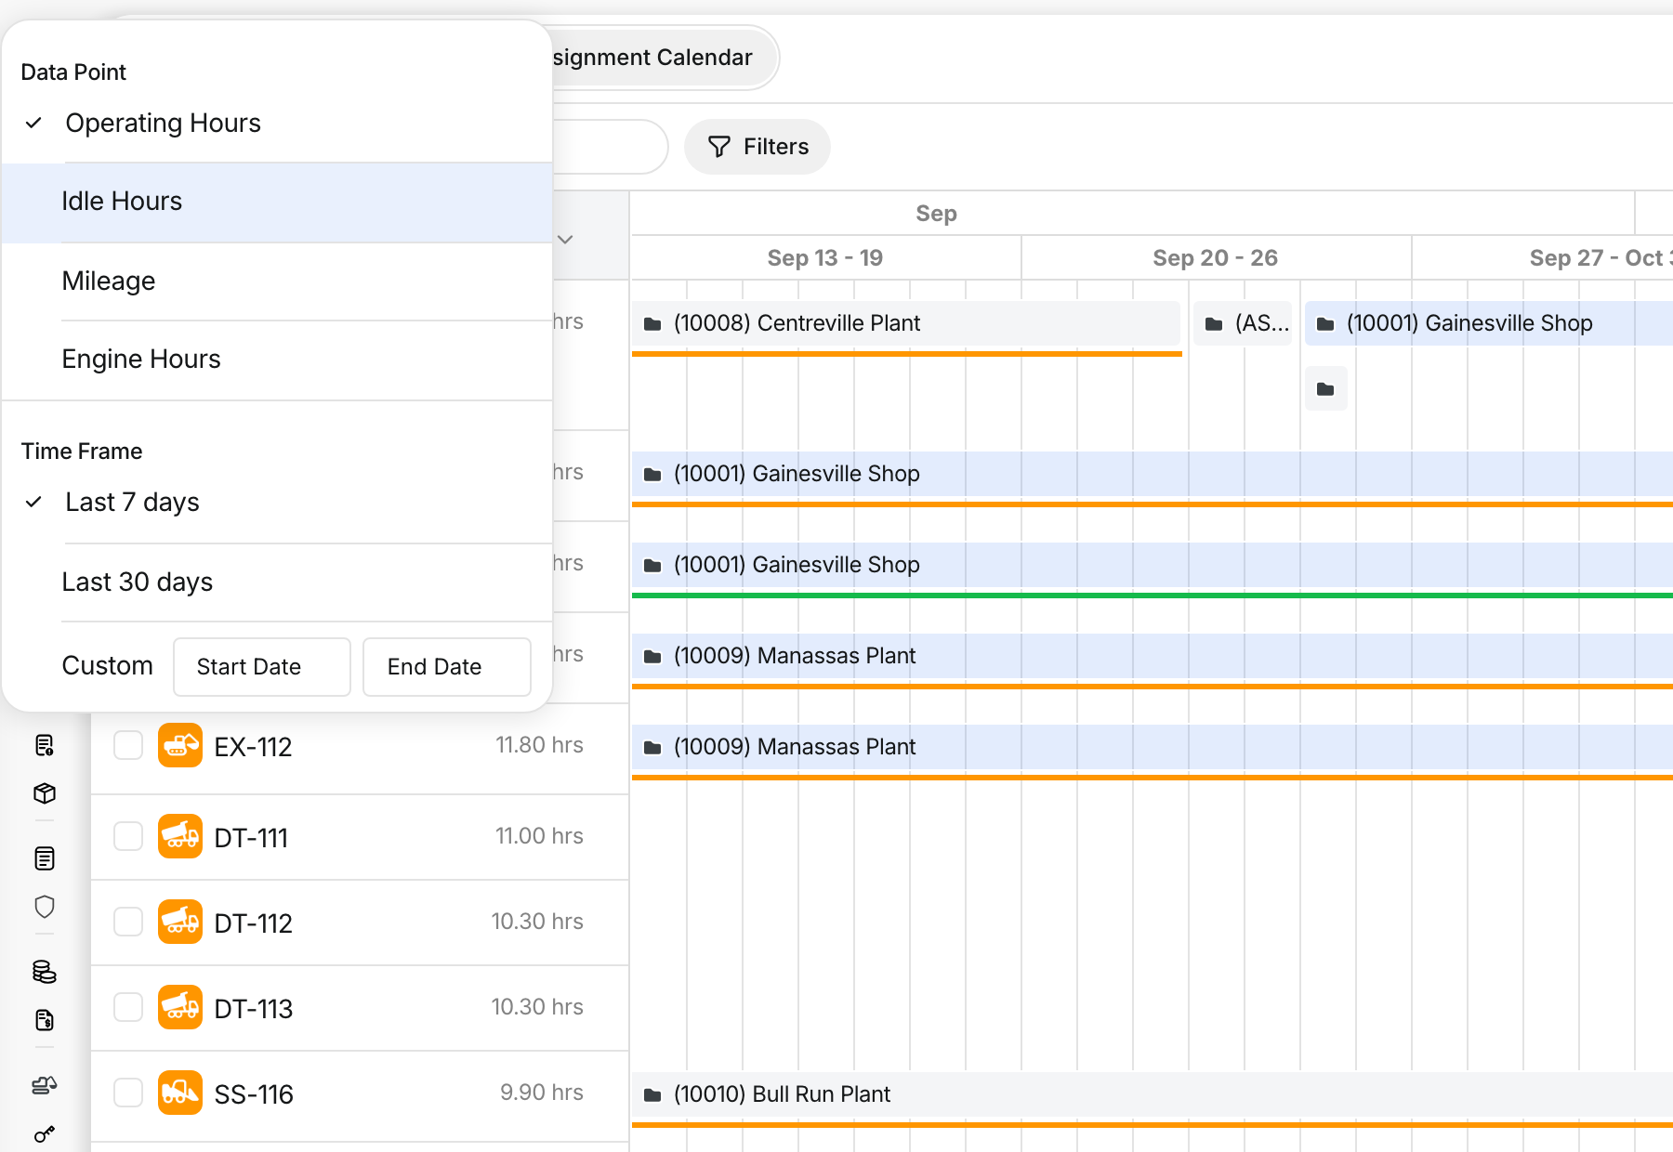The width and height of the screenshot is (1673, 1152).
Task: Tick the EX-112 checkbox
Action: tap(128, 745)
